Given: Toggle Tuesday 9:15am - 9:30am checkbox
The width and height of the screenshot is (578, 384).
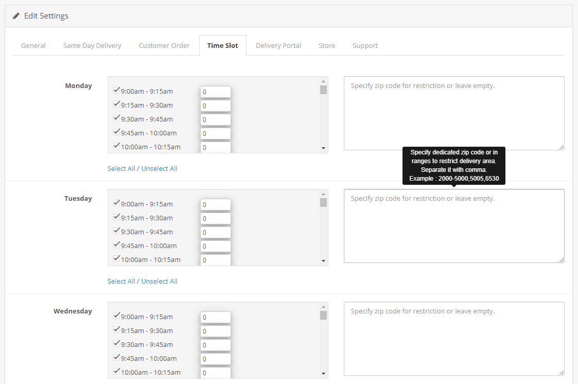Looking at the screenshot, I should click(x=116, y=217).
